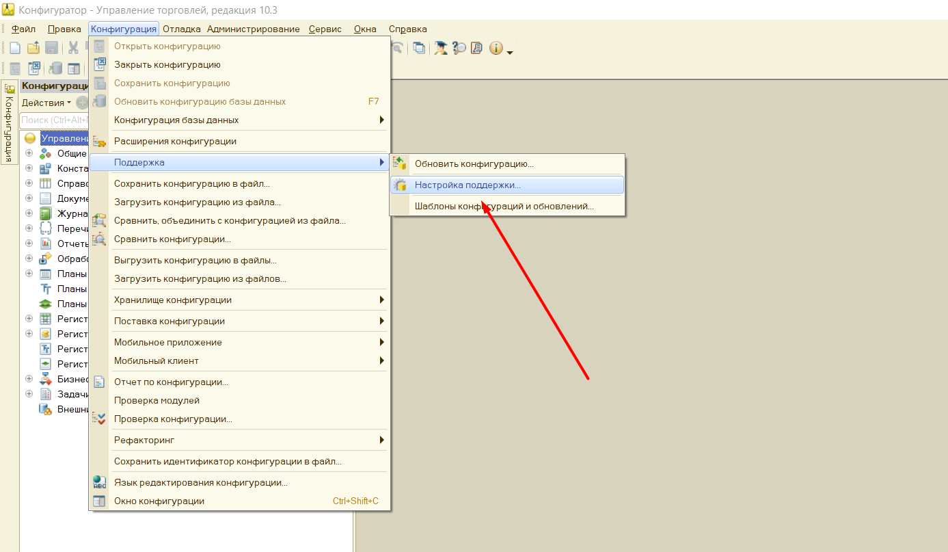948x552 pixels.
Task: Select Расширения конфигурации menu item
Action: [239, 142]
